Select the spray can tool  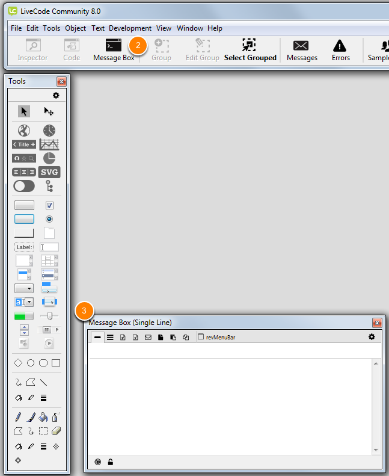[x=55, y=418]
